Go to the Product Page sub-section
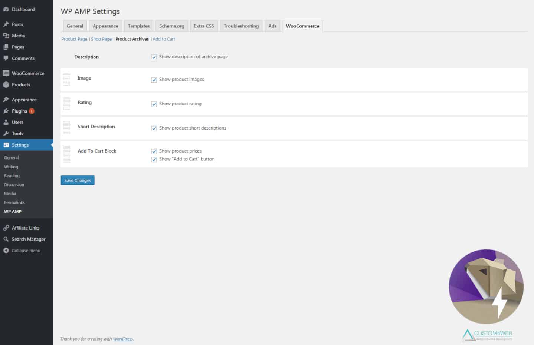This screenshot has height=345, width=534. click(74, 39)
